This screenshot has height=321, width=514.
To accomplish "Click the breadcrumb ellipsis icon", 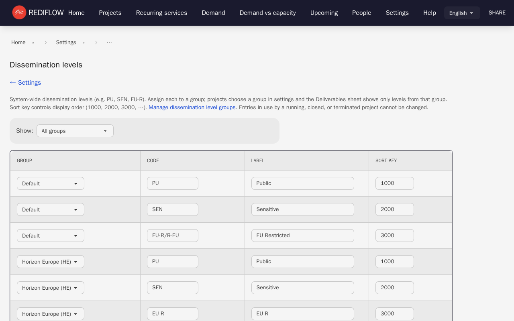I will click(x=109, y=42).
